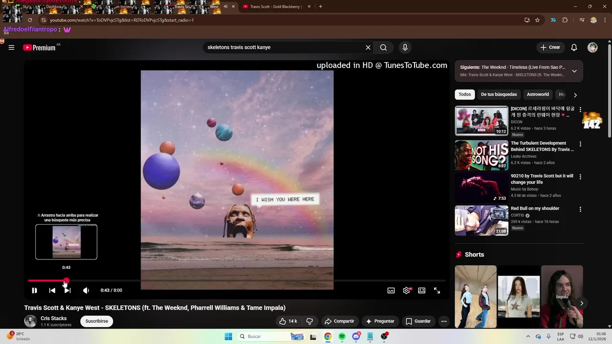The image size is (612, 344).
Task: Open options for DICON video
Action: [x=580, y=109]
